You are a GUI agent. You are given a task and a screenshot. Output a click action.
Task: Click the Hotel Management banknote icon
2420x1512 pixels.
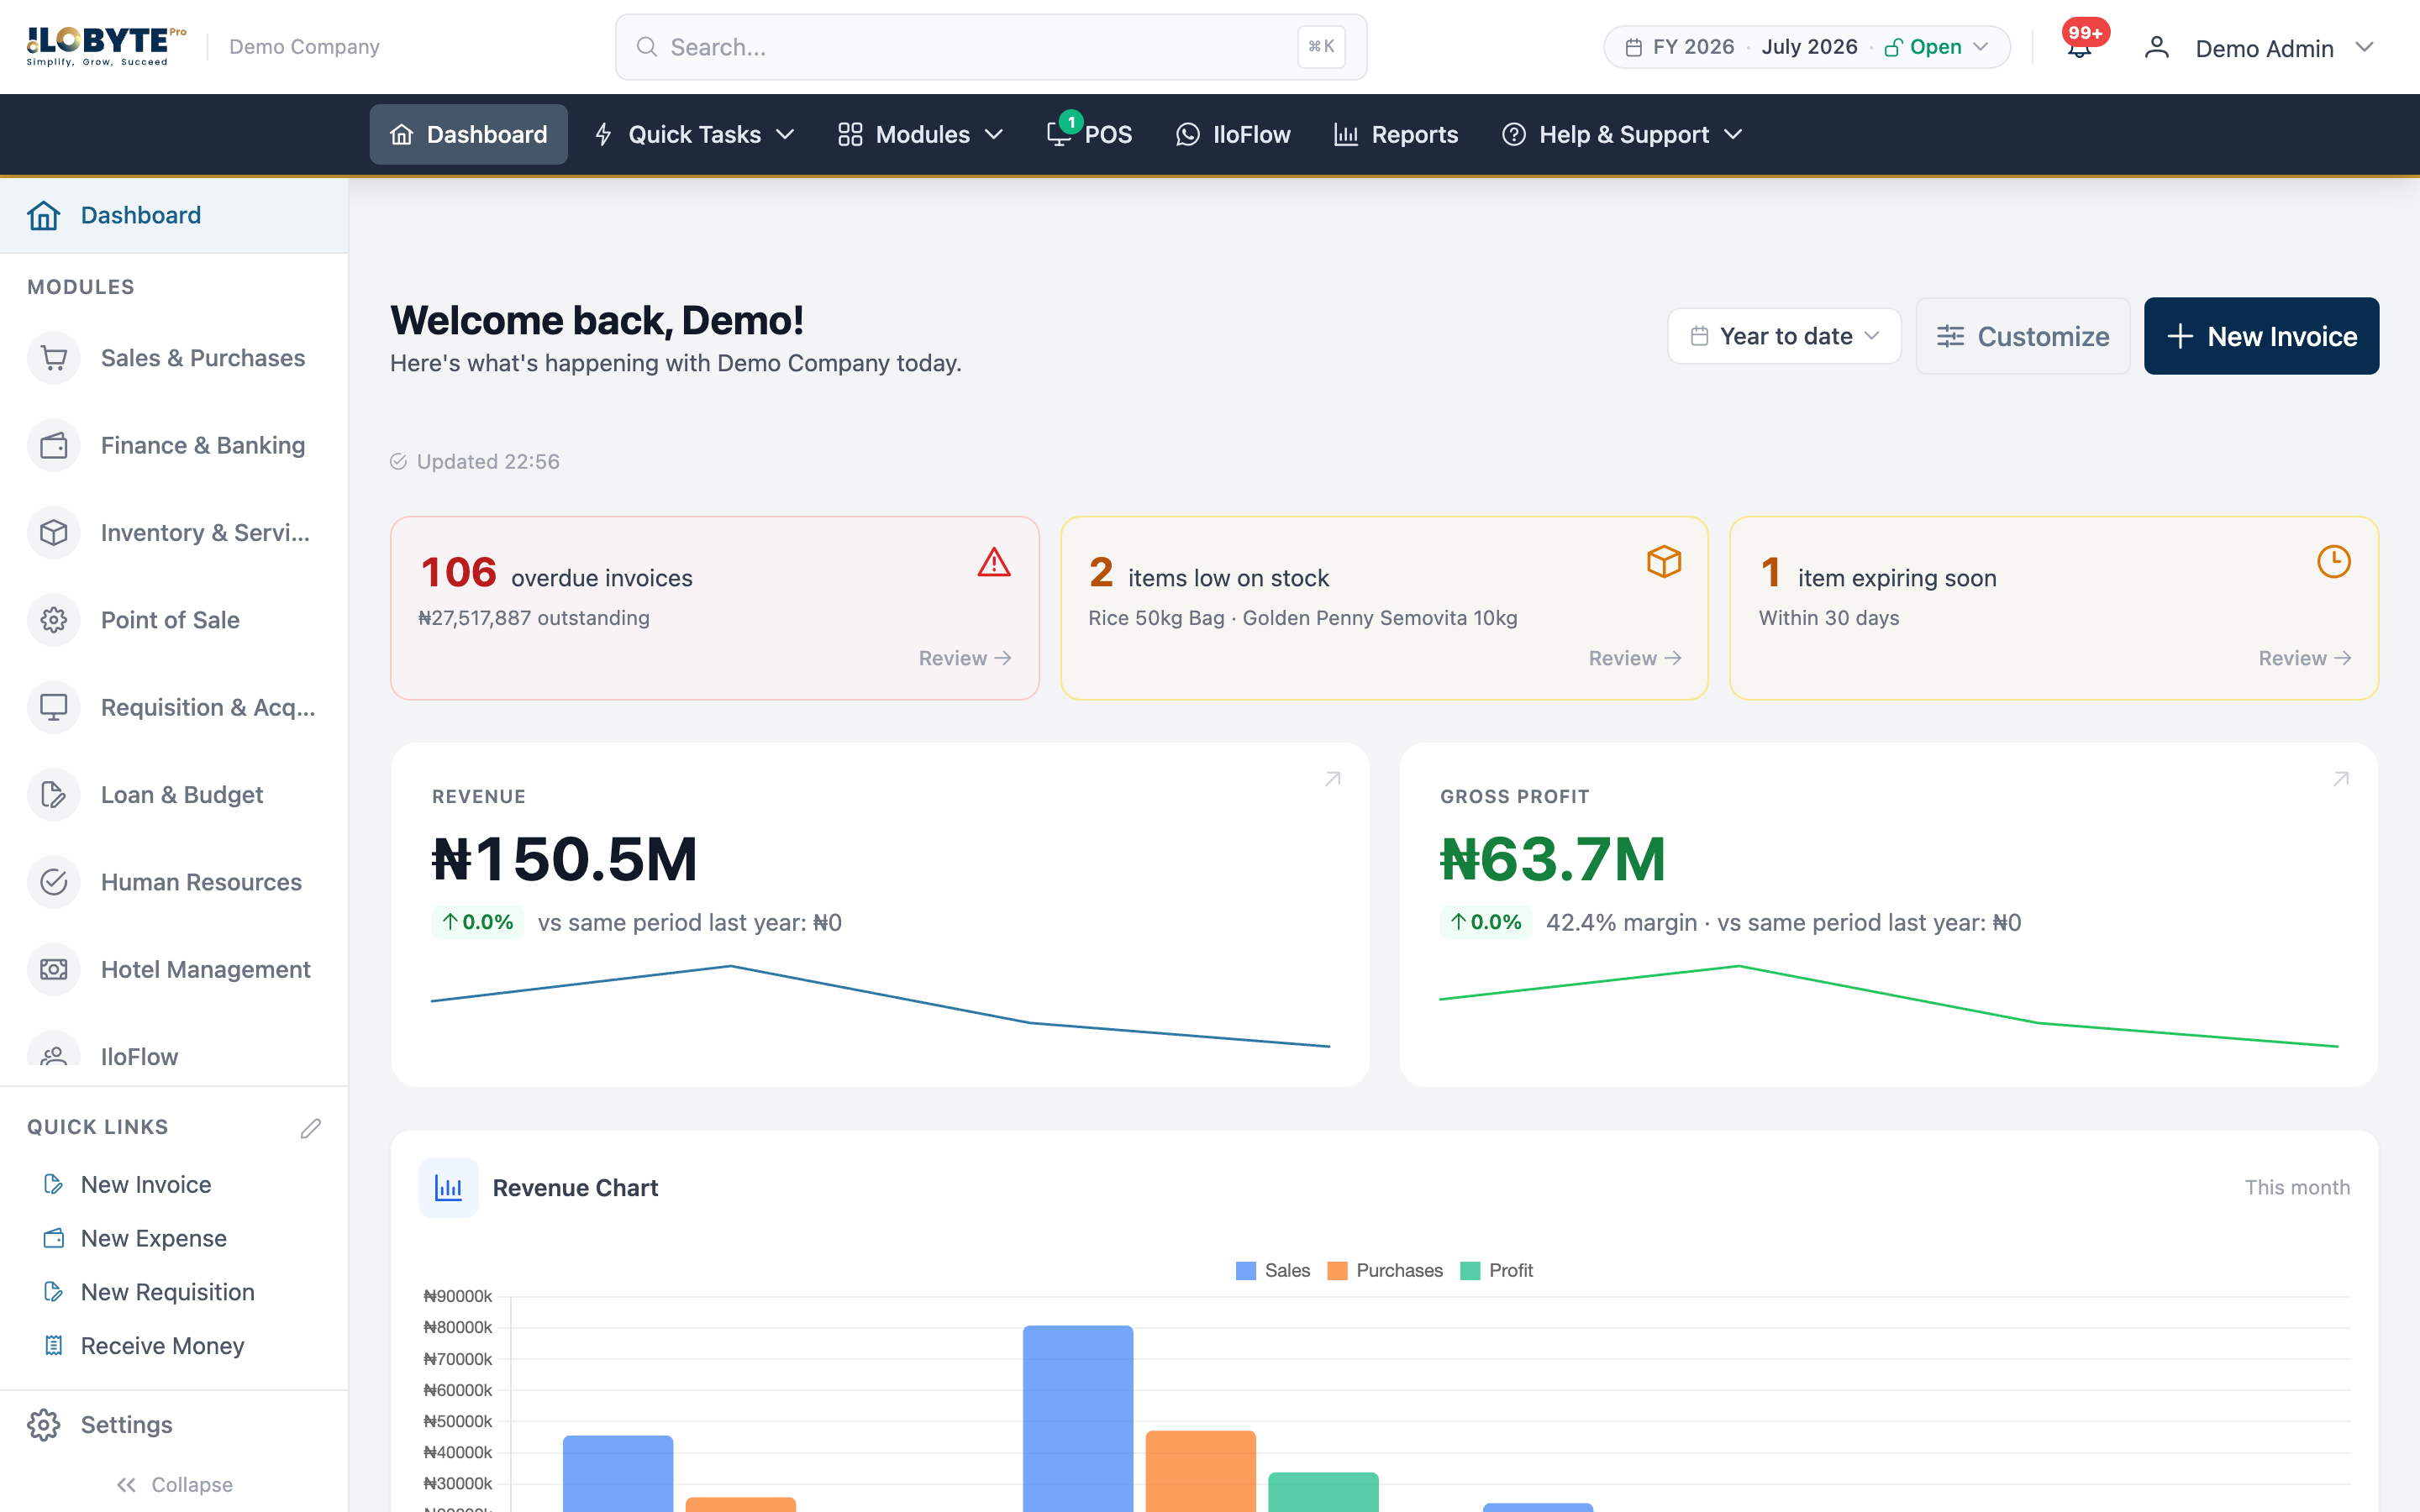tap(54, 969)
